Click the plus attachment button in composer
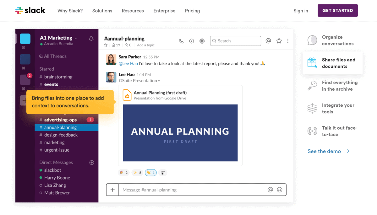Image resolution: width=377 pixels, height=215 pixels. 112,190
